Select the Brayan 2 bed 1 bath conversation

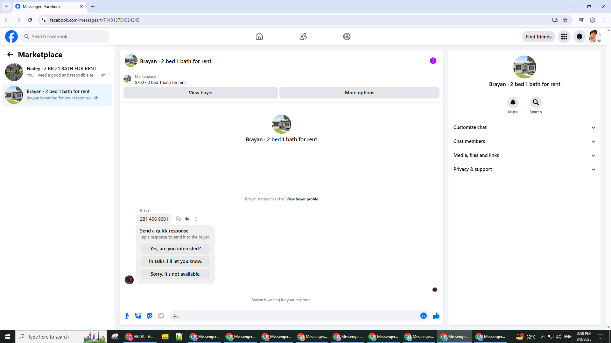pos(57,95)
